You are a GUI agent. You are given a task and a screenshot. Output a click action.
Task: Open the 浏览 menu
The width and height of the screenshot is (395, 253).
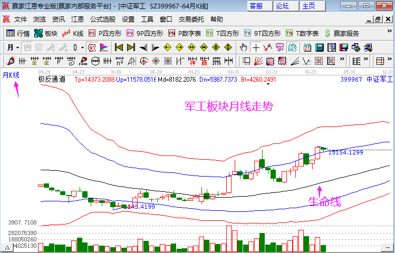coord(40,20)
